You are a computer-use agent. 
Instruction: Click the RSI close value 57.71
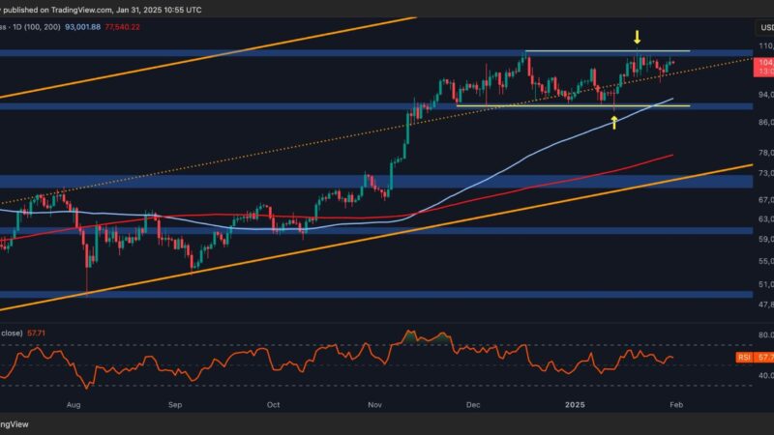(36, 333)
